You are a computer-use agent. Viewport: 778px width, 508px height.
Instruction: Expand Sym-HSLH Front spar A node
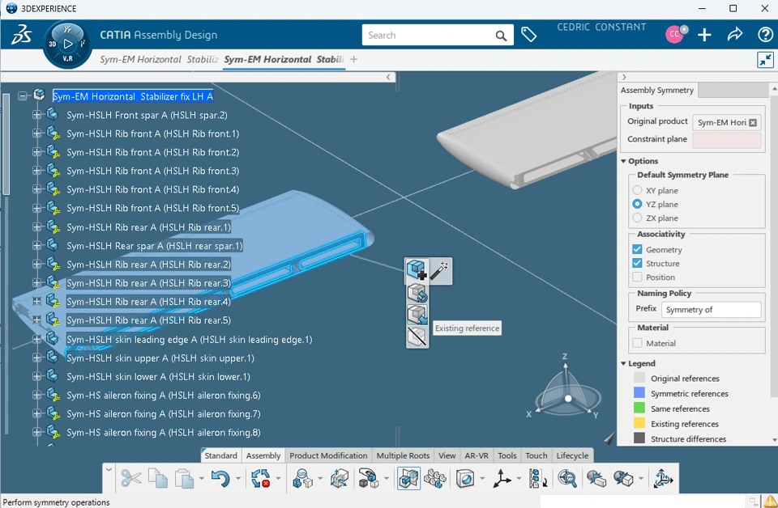[x=36, y=115]
